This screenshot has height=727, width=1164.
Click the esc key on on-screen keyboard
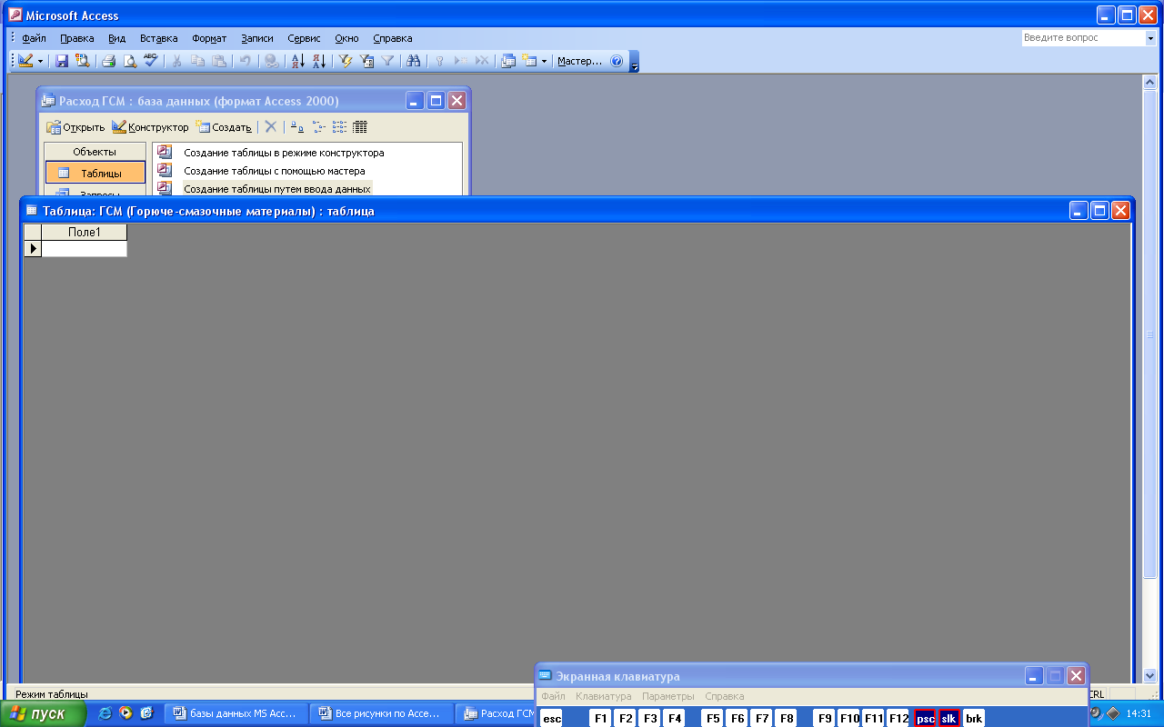coord(552,718)
